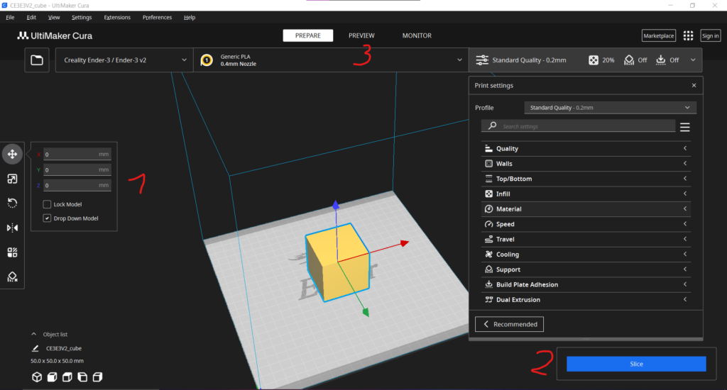Switch to 3D view cube icon
This screenshot has height=390, width=727.
coord(37,377)
